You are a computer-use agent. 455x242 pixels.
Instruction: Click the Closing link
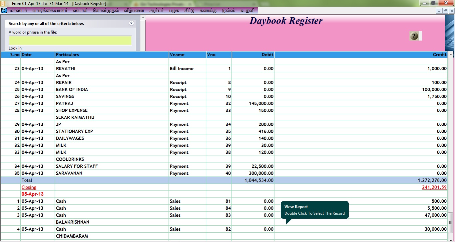[x=29, y=187]
